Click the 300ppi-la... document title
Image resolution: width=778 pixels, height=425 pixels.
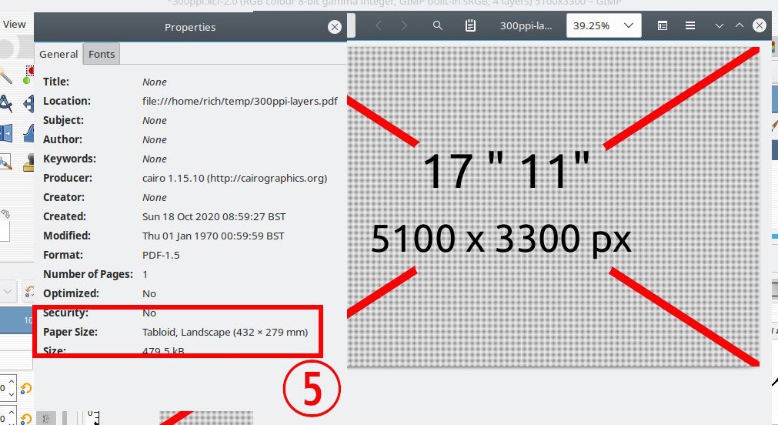point(526,26)
